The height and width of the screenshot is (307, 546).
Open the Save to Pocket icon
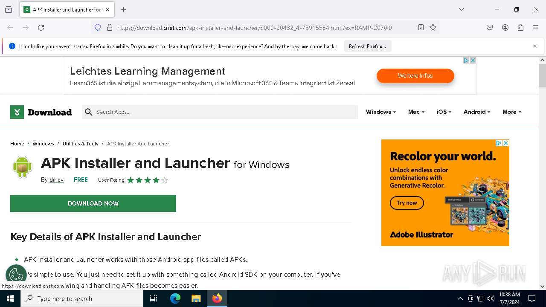tap(490, 28)
